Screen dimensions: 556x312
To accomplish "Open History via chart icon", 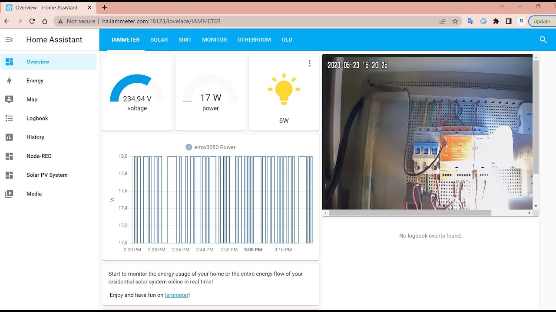I will (x=9, y=137).
